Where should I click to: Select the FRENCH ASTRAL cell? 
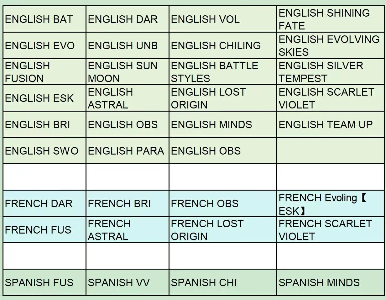[127, 230]
